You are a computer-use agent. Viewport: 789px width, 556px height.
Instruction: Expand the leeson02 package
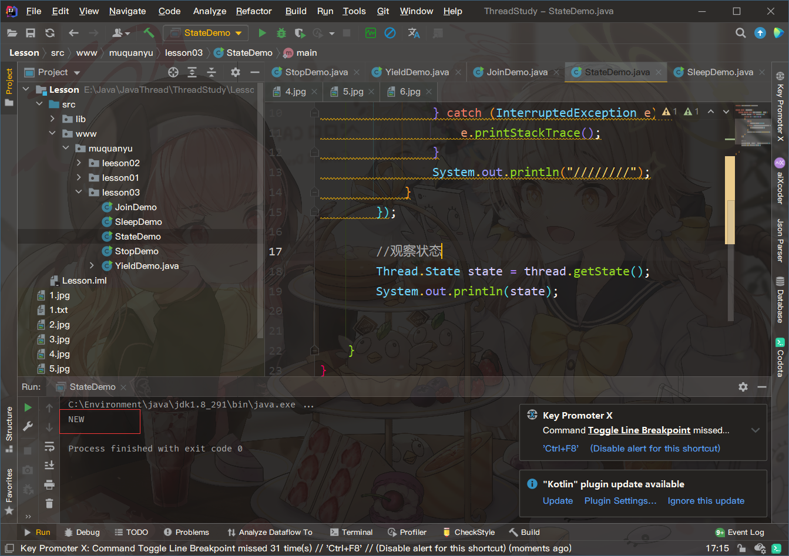[79, 163]
